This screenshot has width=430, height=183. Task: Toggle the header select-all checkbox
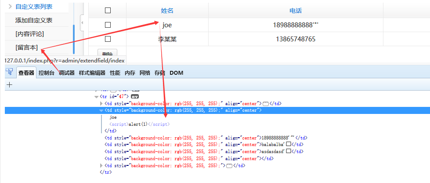coord(108,11)
